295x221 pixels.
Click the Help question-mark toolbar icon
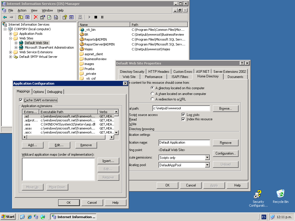65,17
